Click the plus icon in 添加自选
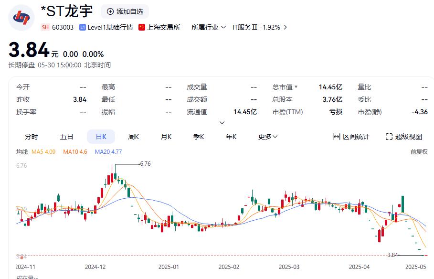 click(x=110, y=11)
